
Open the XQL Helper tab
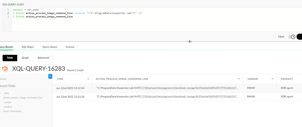pyautogui.click(x=28, y=47)
